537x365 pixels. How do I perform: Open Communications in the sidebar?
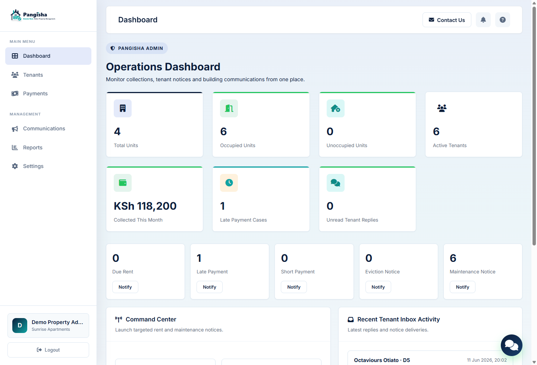[48, 128]
